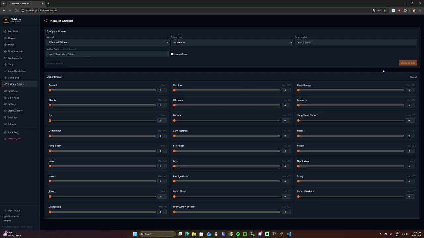Open Spotify from the taskbar
Screen dimensions: 424x238
238,234
